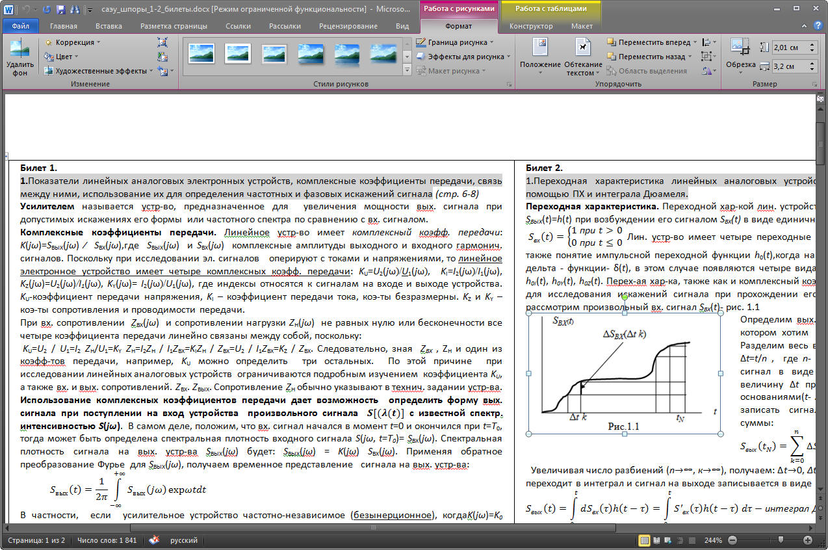Open Эффекты для рисунка dropdown
This screenshot has width=828, height=550.
click(463, 57)
